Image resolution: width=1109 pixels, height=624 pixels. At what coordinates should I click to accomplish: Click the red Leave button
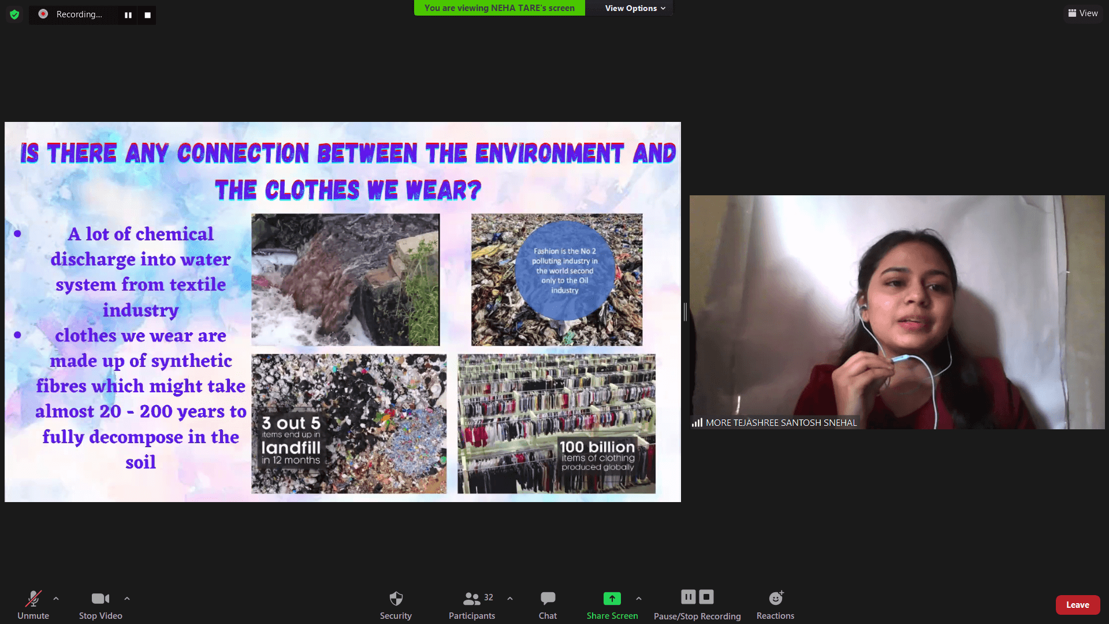[x=1077, y=605]
